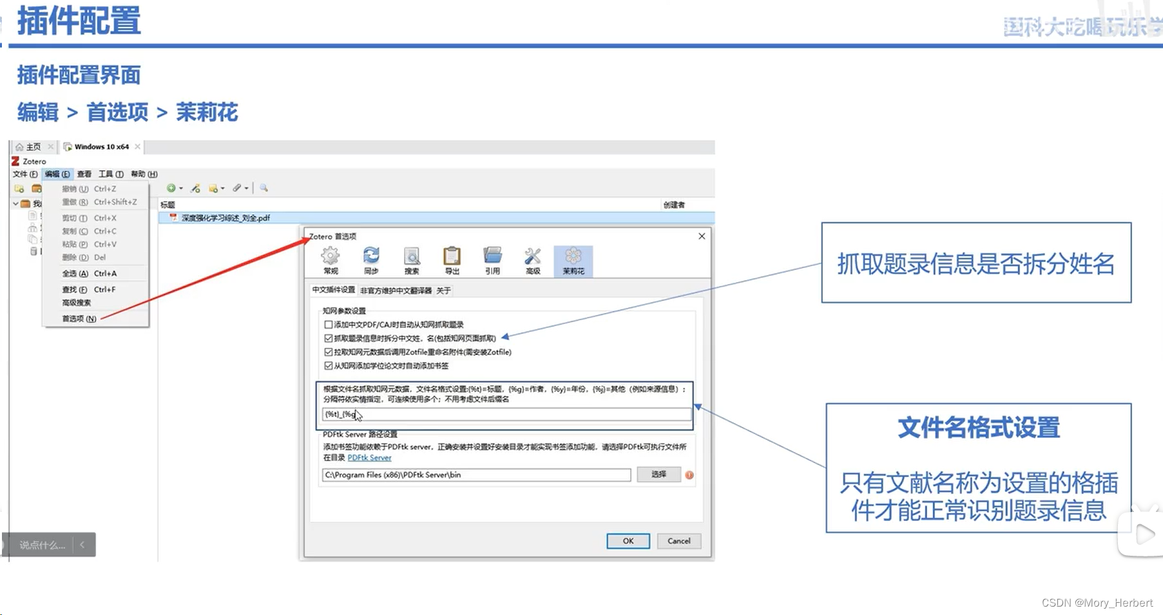
Task: Open the 帮助 (H) menu
Action: (144, 174)
